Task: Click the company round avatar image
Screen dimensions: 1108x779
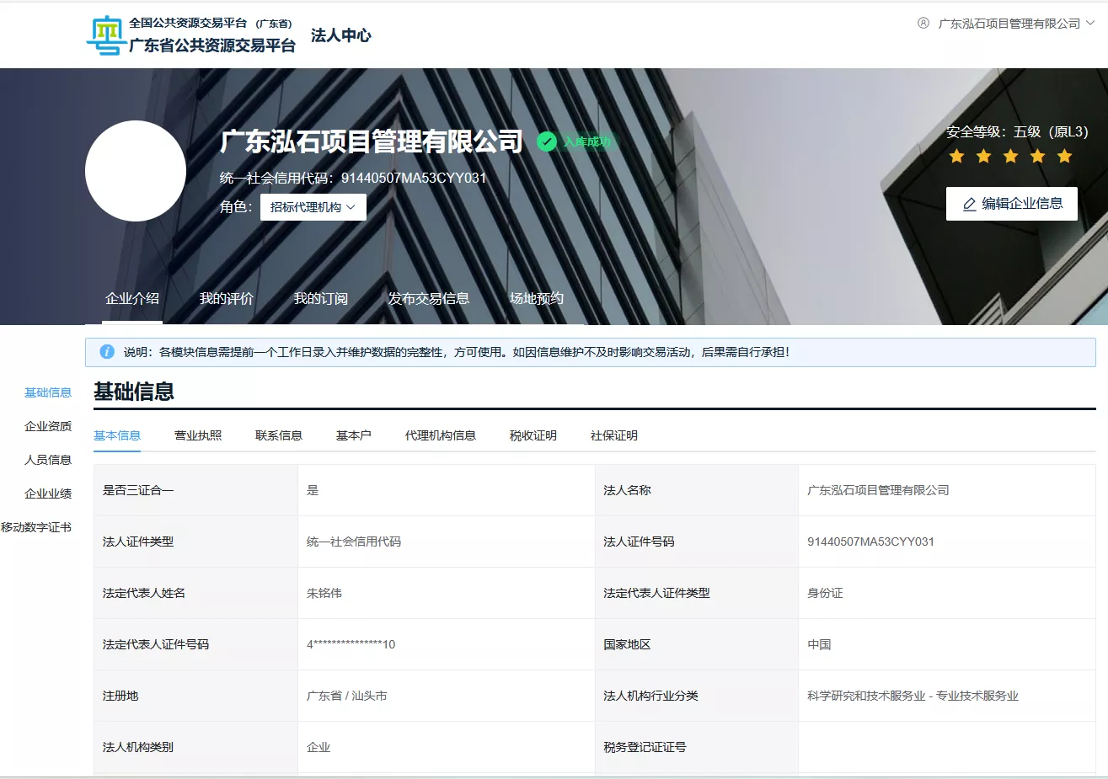Action: [136, 171]
